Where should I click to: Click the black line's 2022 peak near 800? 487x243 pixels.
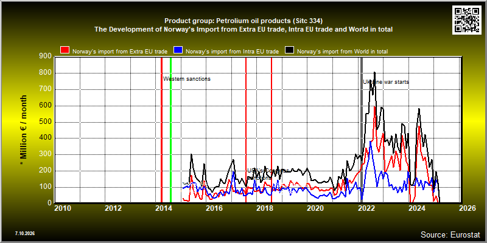point(374,73)
